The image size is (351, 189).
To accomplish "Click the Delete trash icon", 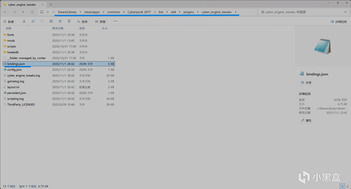I will 69,21.
